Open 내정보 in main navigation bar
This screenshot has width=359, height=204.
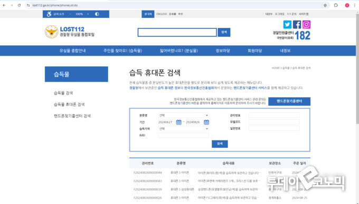pyautogui.click(x=285, y=50)
